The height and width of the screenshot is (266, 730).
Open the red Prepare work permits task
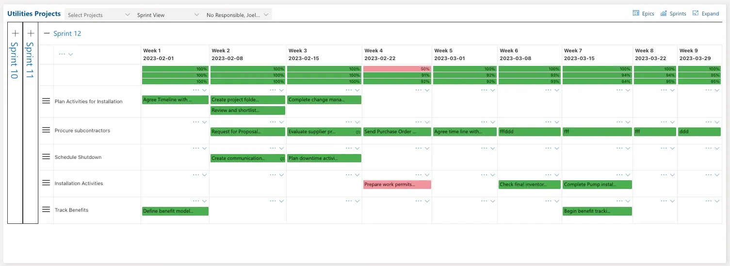click(x=397, y=185)
